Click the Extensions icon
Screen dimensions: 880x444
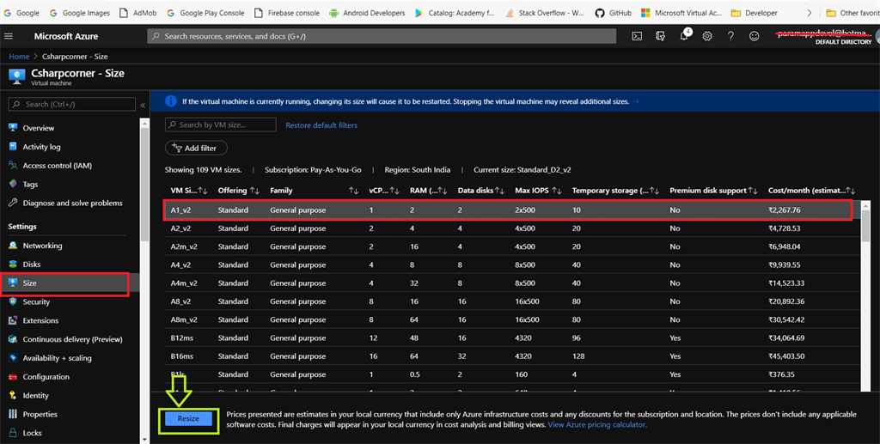[13, 320]
